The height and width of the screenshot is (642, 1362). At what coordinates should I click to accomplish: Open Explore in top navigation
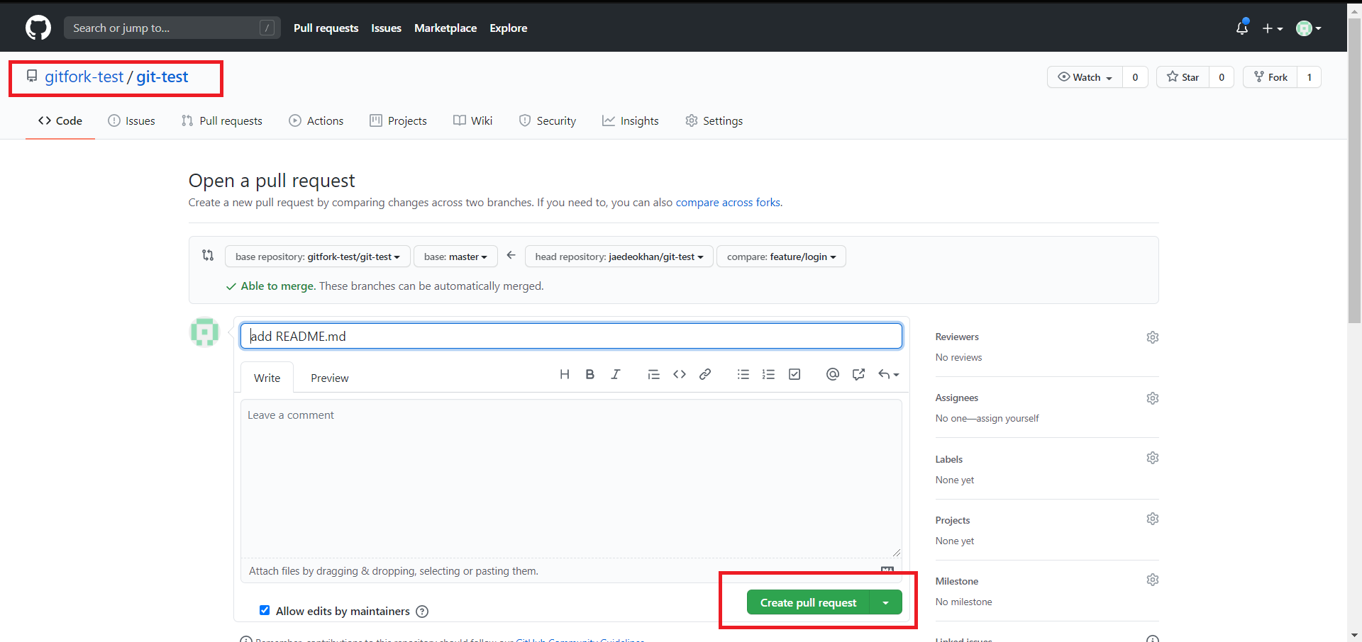pos(509,28)
